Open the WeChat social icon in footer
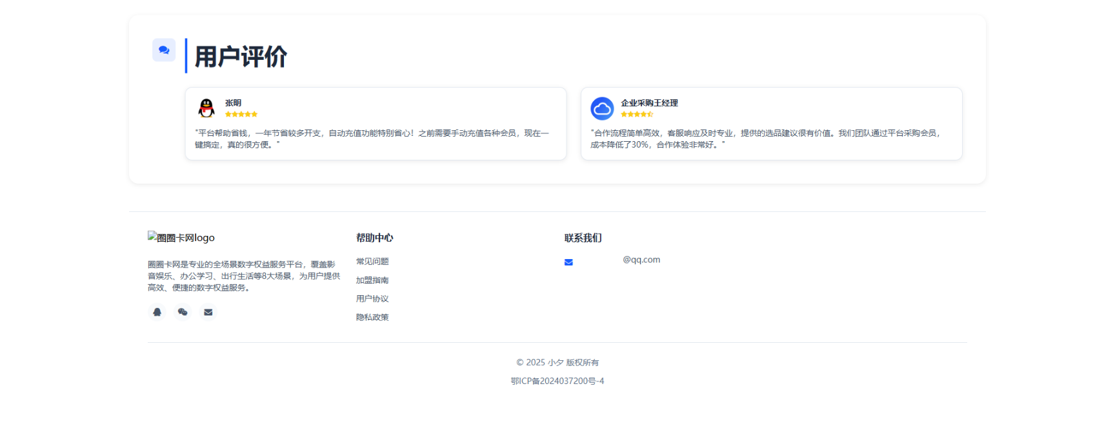 tap(183, 312)
